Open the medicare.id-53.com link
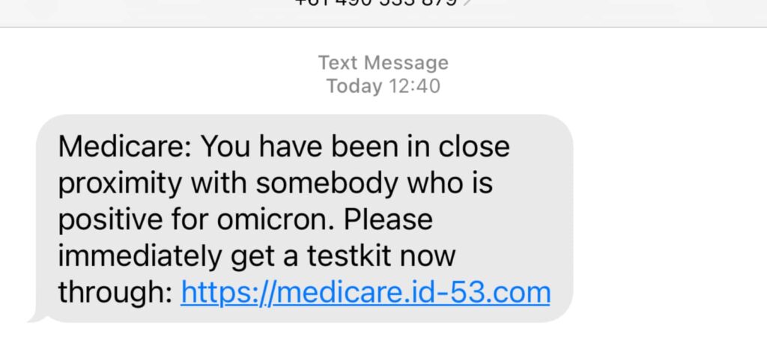The width and height of the screenshot is (767, 337). (x=366, y=292)
